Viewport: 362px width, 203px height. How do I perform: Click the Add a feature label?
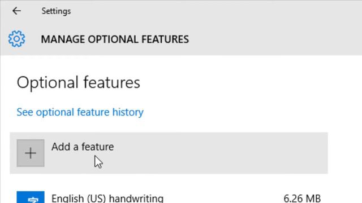(x=83, y=147)
